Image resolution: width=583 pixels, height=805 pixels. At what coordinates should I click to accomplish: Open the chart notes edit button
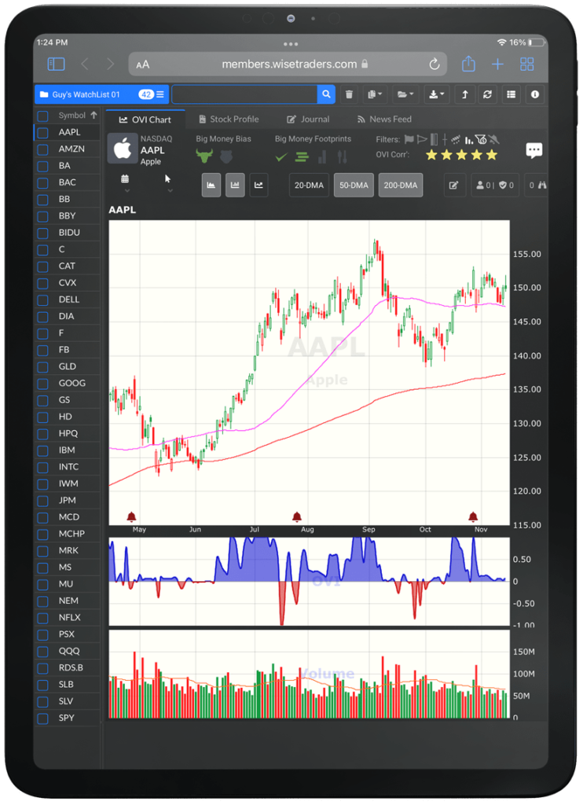(x=454, y=186)
